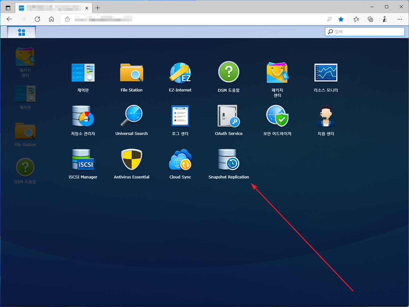Open browser favorites list
The width and height of the screenshot is (409, 307).
tap(356, 19)
